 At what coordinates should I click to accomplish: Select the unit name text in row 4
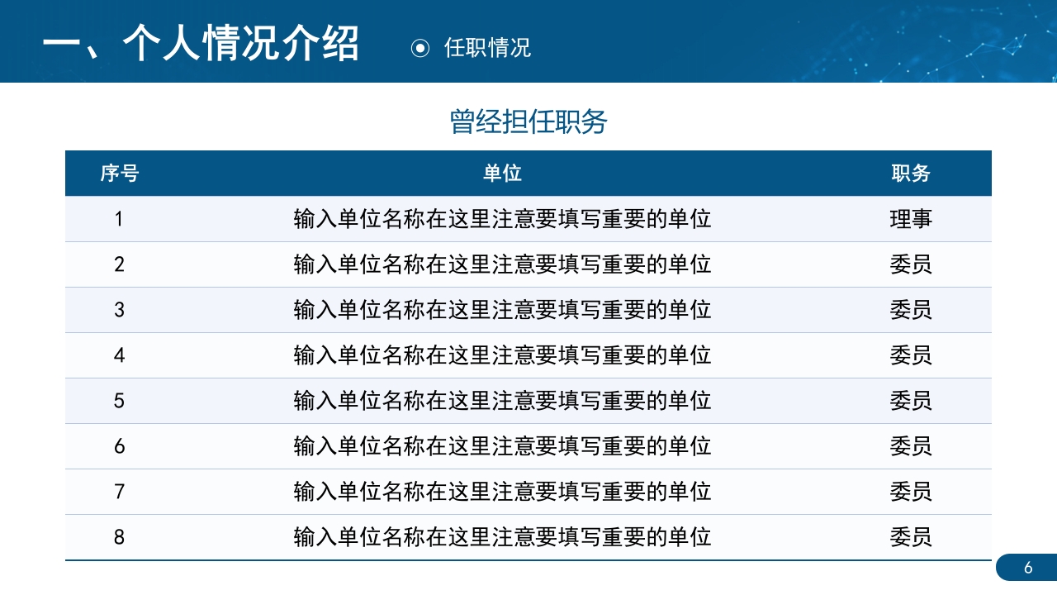pyautogui.click(x=502, y=355)
